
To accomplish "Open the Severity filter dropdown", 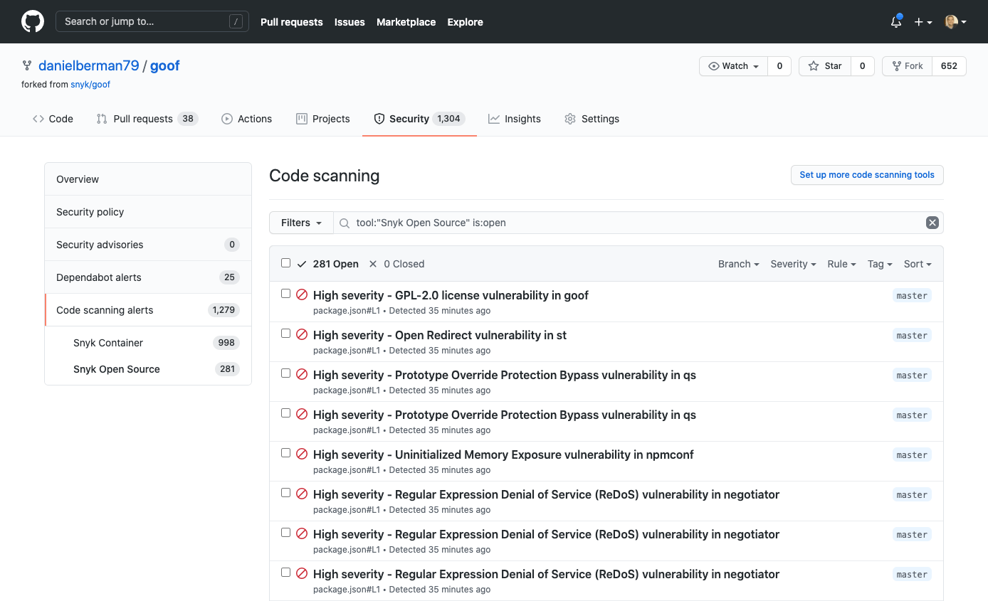I will point(792,264).
